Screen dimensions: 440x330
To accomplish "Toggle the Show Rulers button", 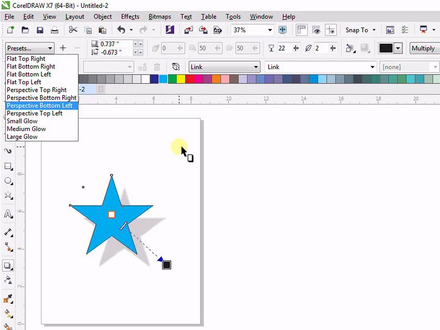I will (302, 30).
